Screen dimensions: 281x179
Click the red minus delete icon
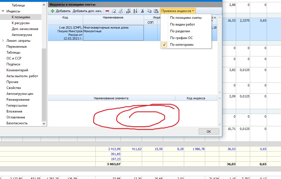107,11
